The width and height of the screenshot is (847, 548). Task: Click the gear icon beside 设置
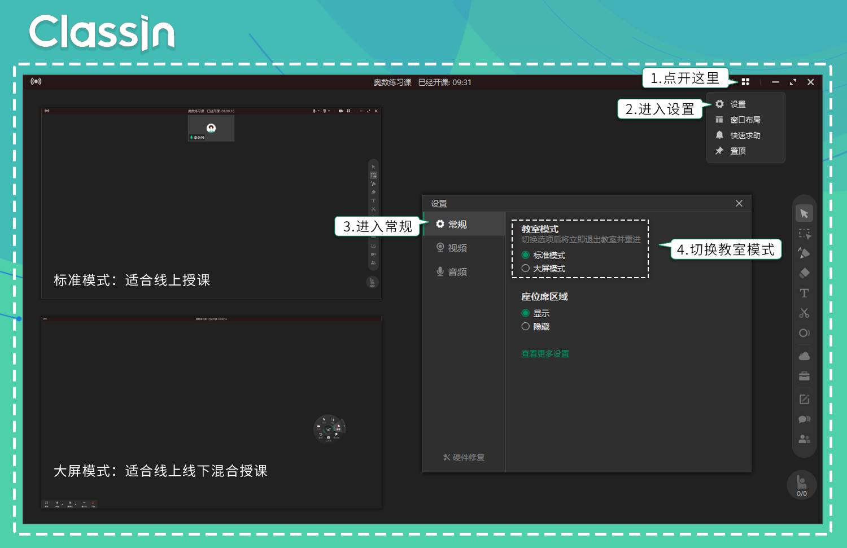719,104
